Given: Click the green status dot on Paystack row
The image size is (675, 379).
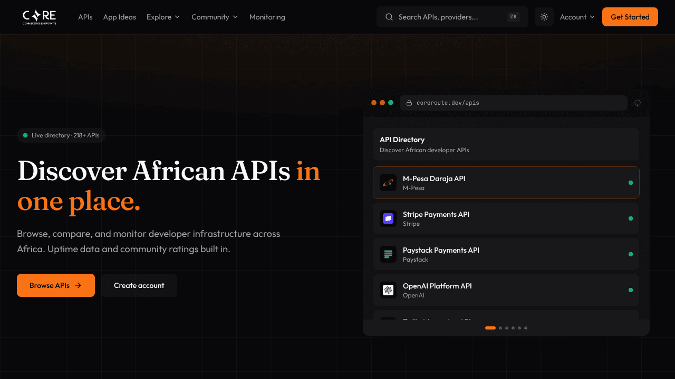Looking at the screenshot, I should coord(630,254).
